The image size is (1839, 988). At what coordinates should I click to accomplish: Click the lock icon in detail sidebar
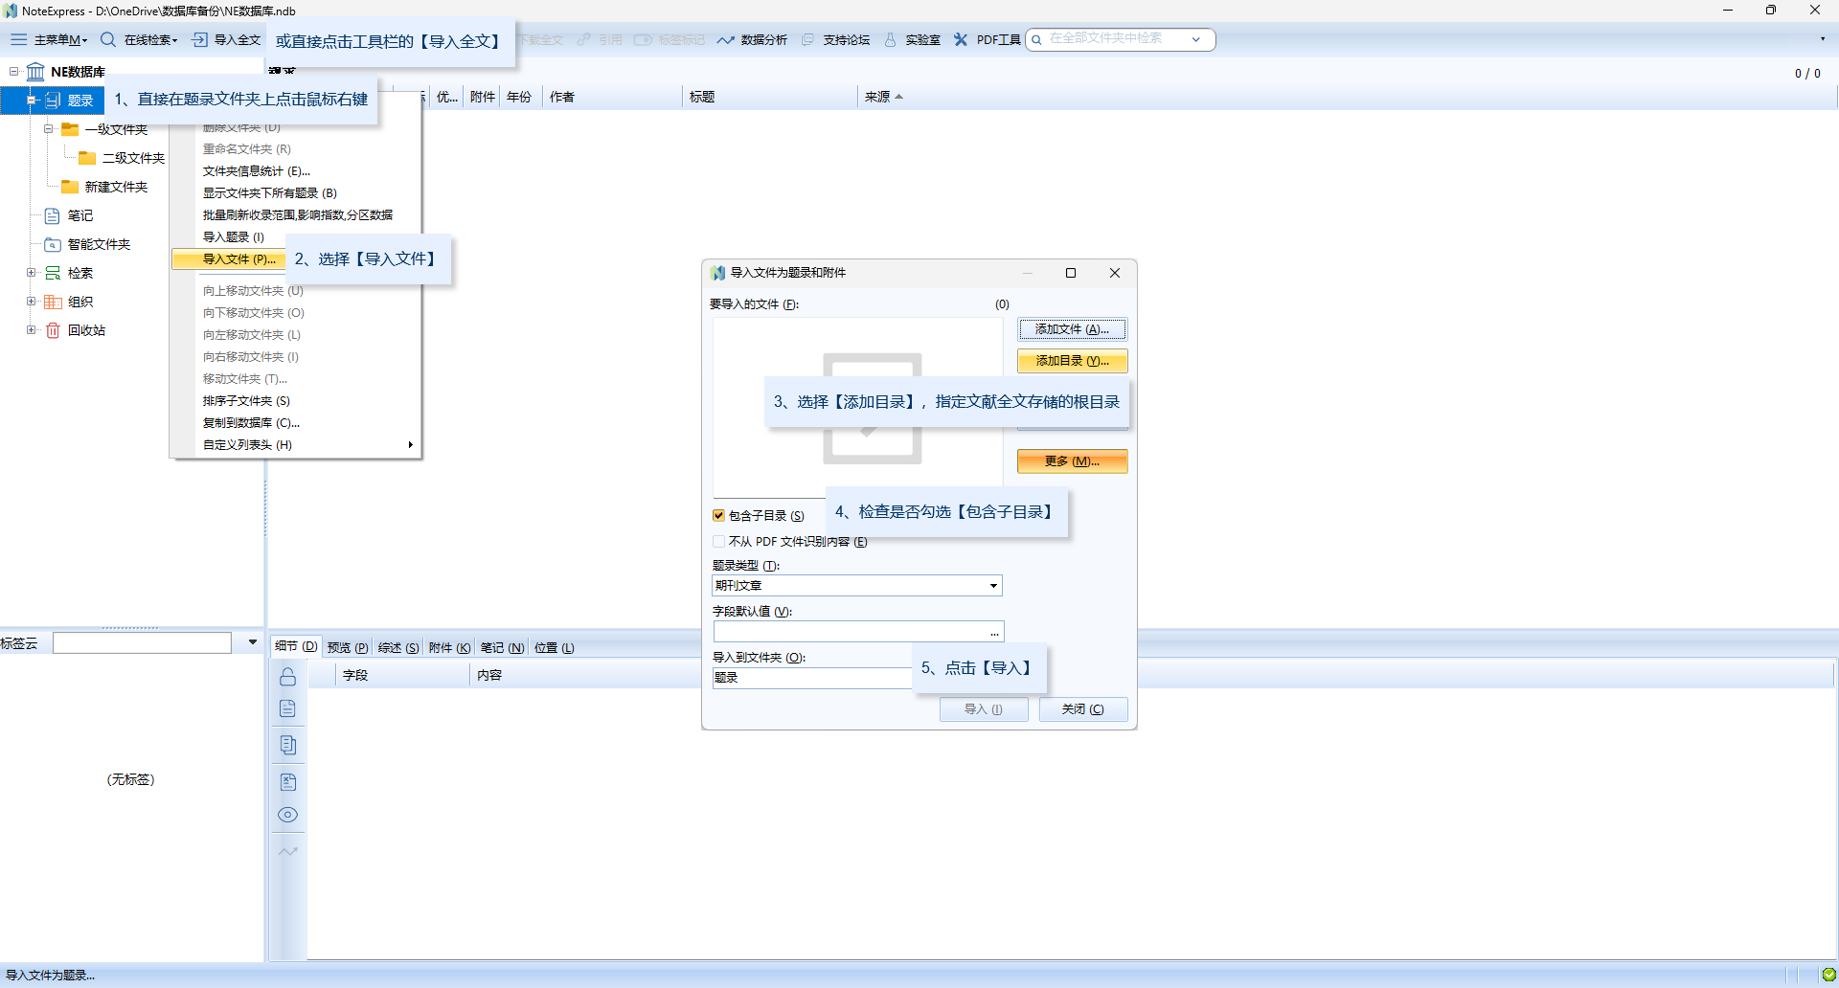pyautogui.click(x=287, y=677)
